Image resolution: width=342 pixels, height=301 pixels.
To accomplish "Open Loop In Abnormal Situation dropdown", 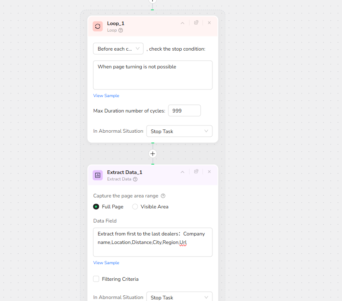I will click(x=179, y=131).
